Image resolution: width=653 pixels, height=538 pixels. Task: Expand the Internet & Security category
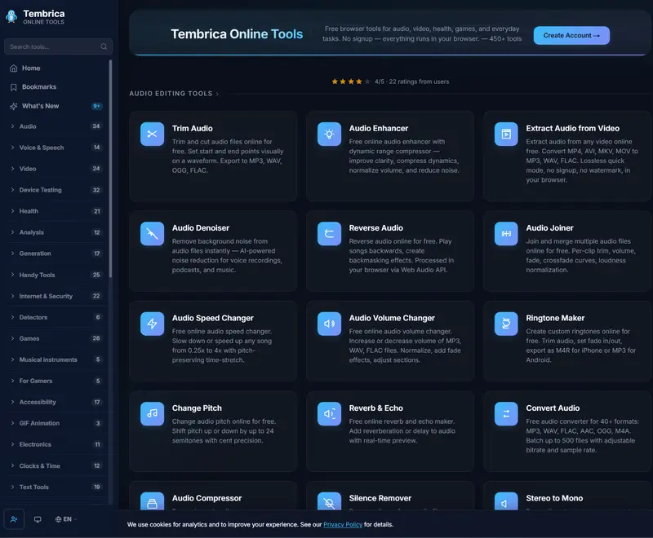(56, 296)
